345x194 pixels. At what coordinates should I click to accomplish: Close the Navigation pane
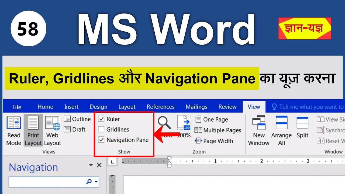click(99, 165)
